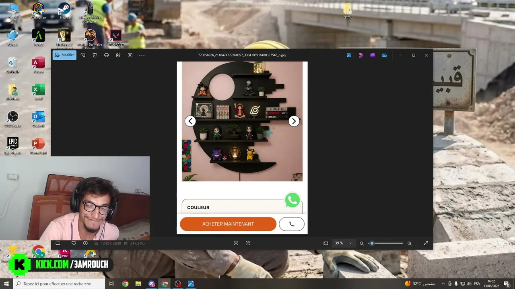Click ACHETER MAINTENANT button
Viewport: 515px width, 289px height.
[x=228, y=224]
